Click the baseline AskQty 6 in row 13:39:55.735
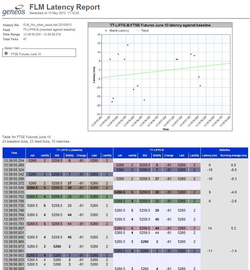250x270 pixels. (45, 206)
